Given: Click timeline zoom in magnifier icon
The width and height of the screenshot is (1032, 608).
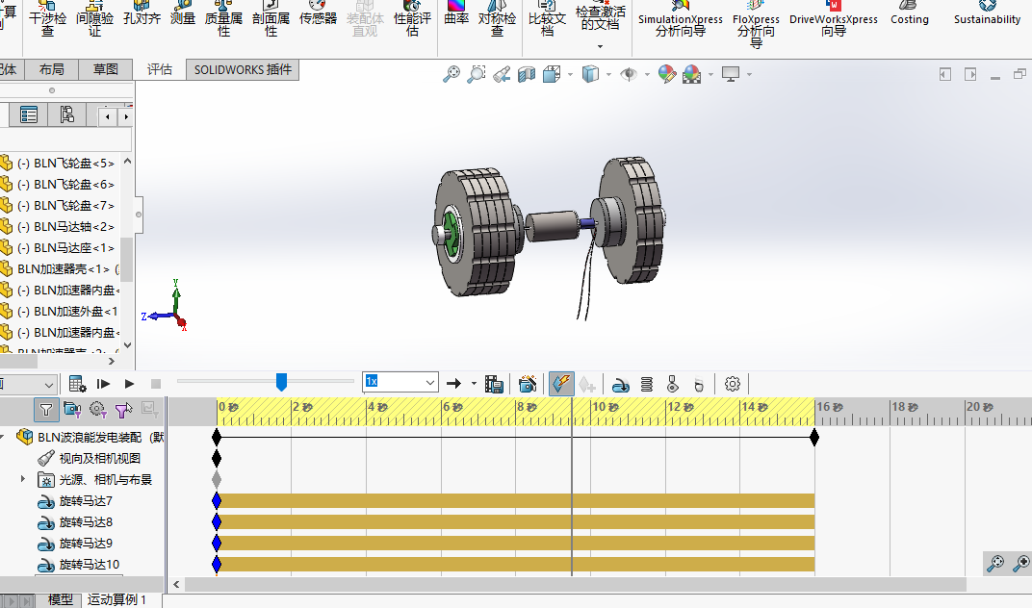Looking at the screenshot, I should point(1020,563).
